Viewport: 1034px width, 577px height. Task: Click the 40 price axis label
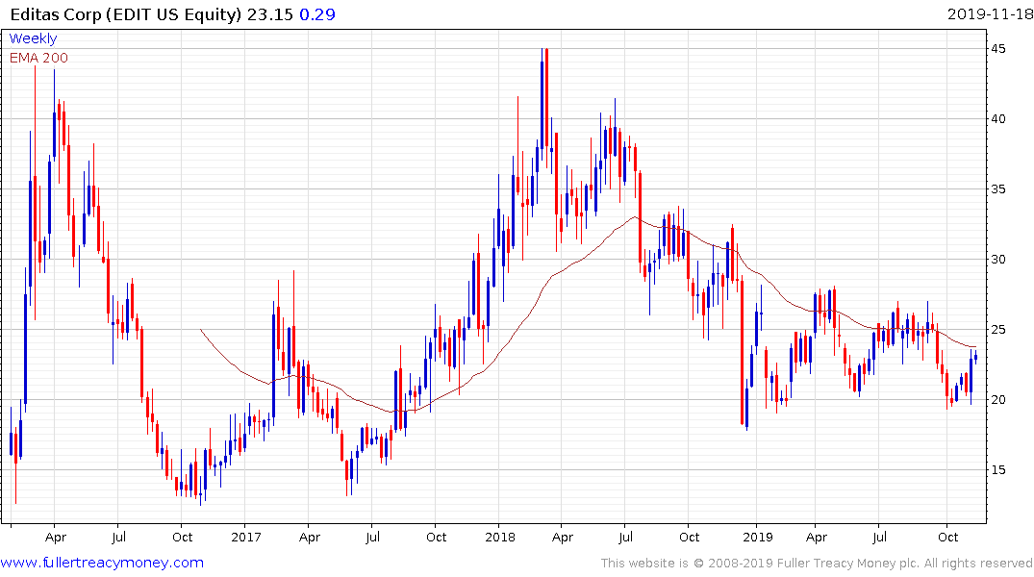[x=997, y=118]
